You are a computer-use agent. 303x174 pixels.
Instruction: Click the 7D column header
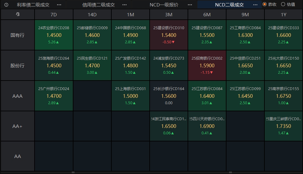pyautogui.click(x=54, y=15)
